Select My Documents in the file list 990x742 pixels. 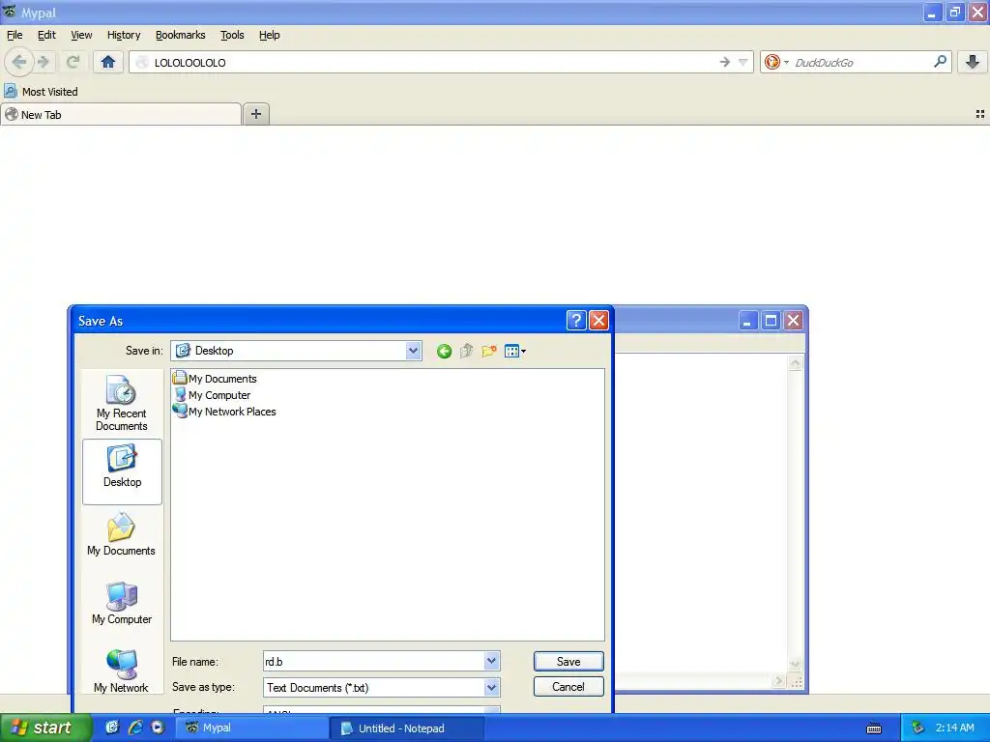point(216,379)
